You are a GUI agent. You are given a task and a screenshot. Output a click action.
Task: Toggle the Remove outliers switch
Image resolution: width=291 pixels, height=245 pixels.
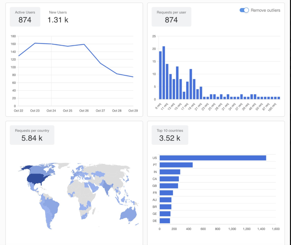click(244, 10)
